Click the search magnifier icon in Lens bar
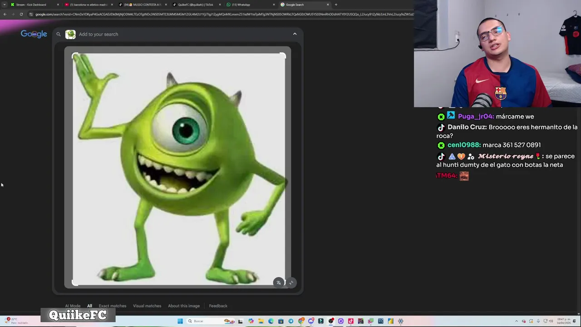The image size is (581, 327). [58, 34]
